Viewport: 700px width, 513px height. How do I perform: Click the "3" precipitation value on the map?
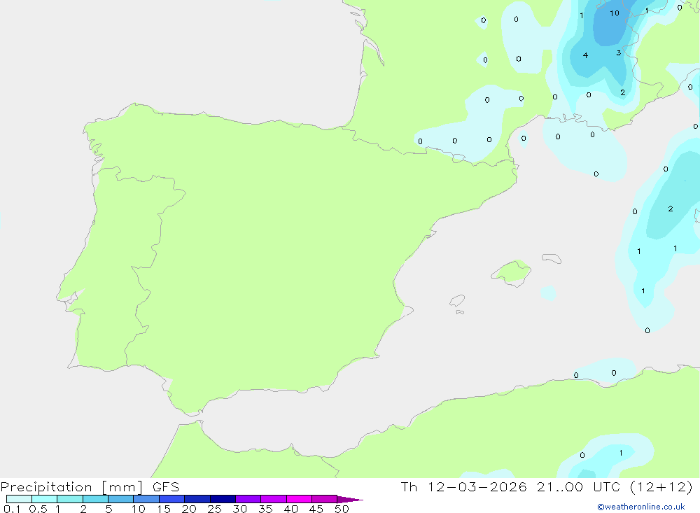click(618, 52)
